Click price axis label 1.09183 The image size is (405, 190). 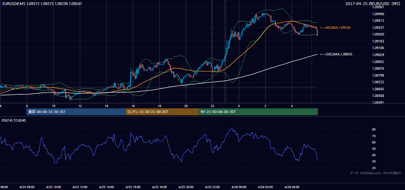coord(378,41)
